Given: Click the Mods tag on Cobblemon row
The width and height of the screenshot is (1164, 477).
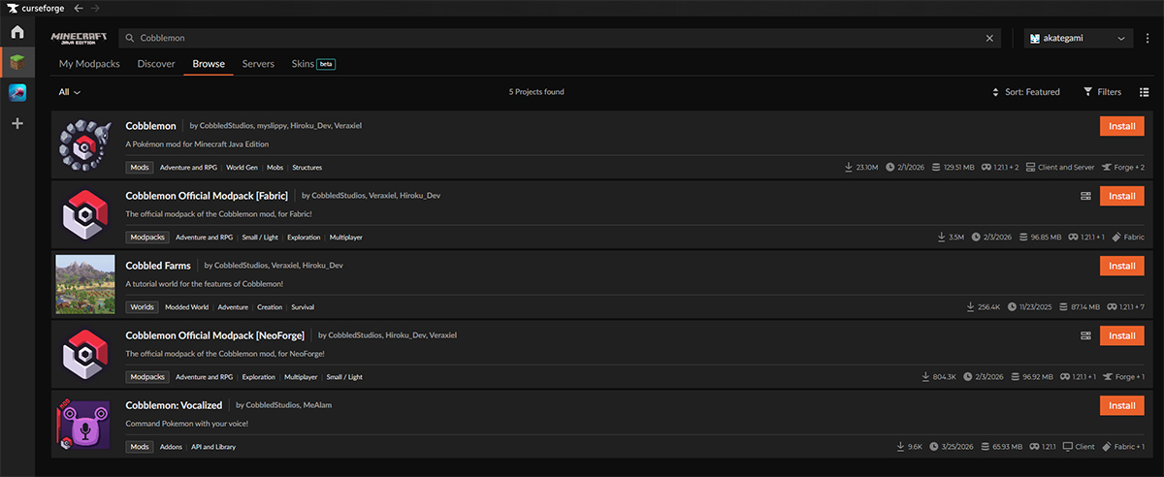Looking at the screenshot, I should (140, 168).
